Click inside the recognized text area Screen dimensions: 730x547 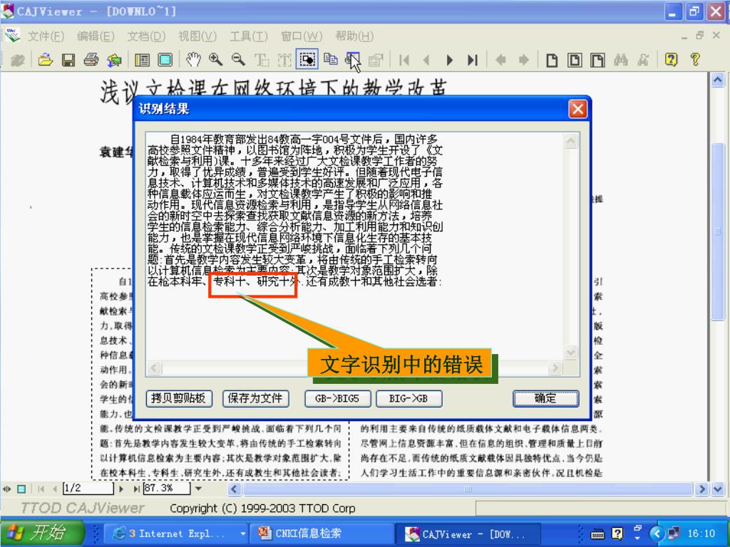click(x=354, y=246)
